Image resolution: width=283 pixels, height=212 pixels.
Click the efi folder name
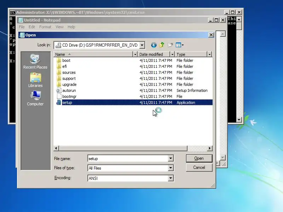pyautogui.click(x=65, y=66)
